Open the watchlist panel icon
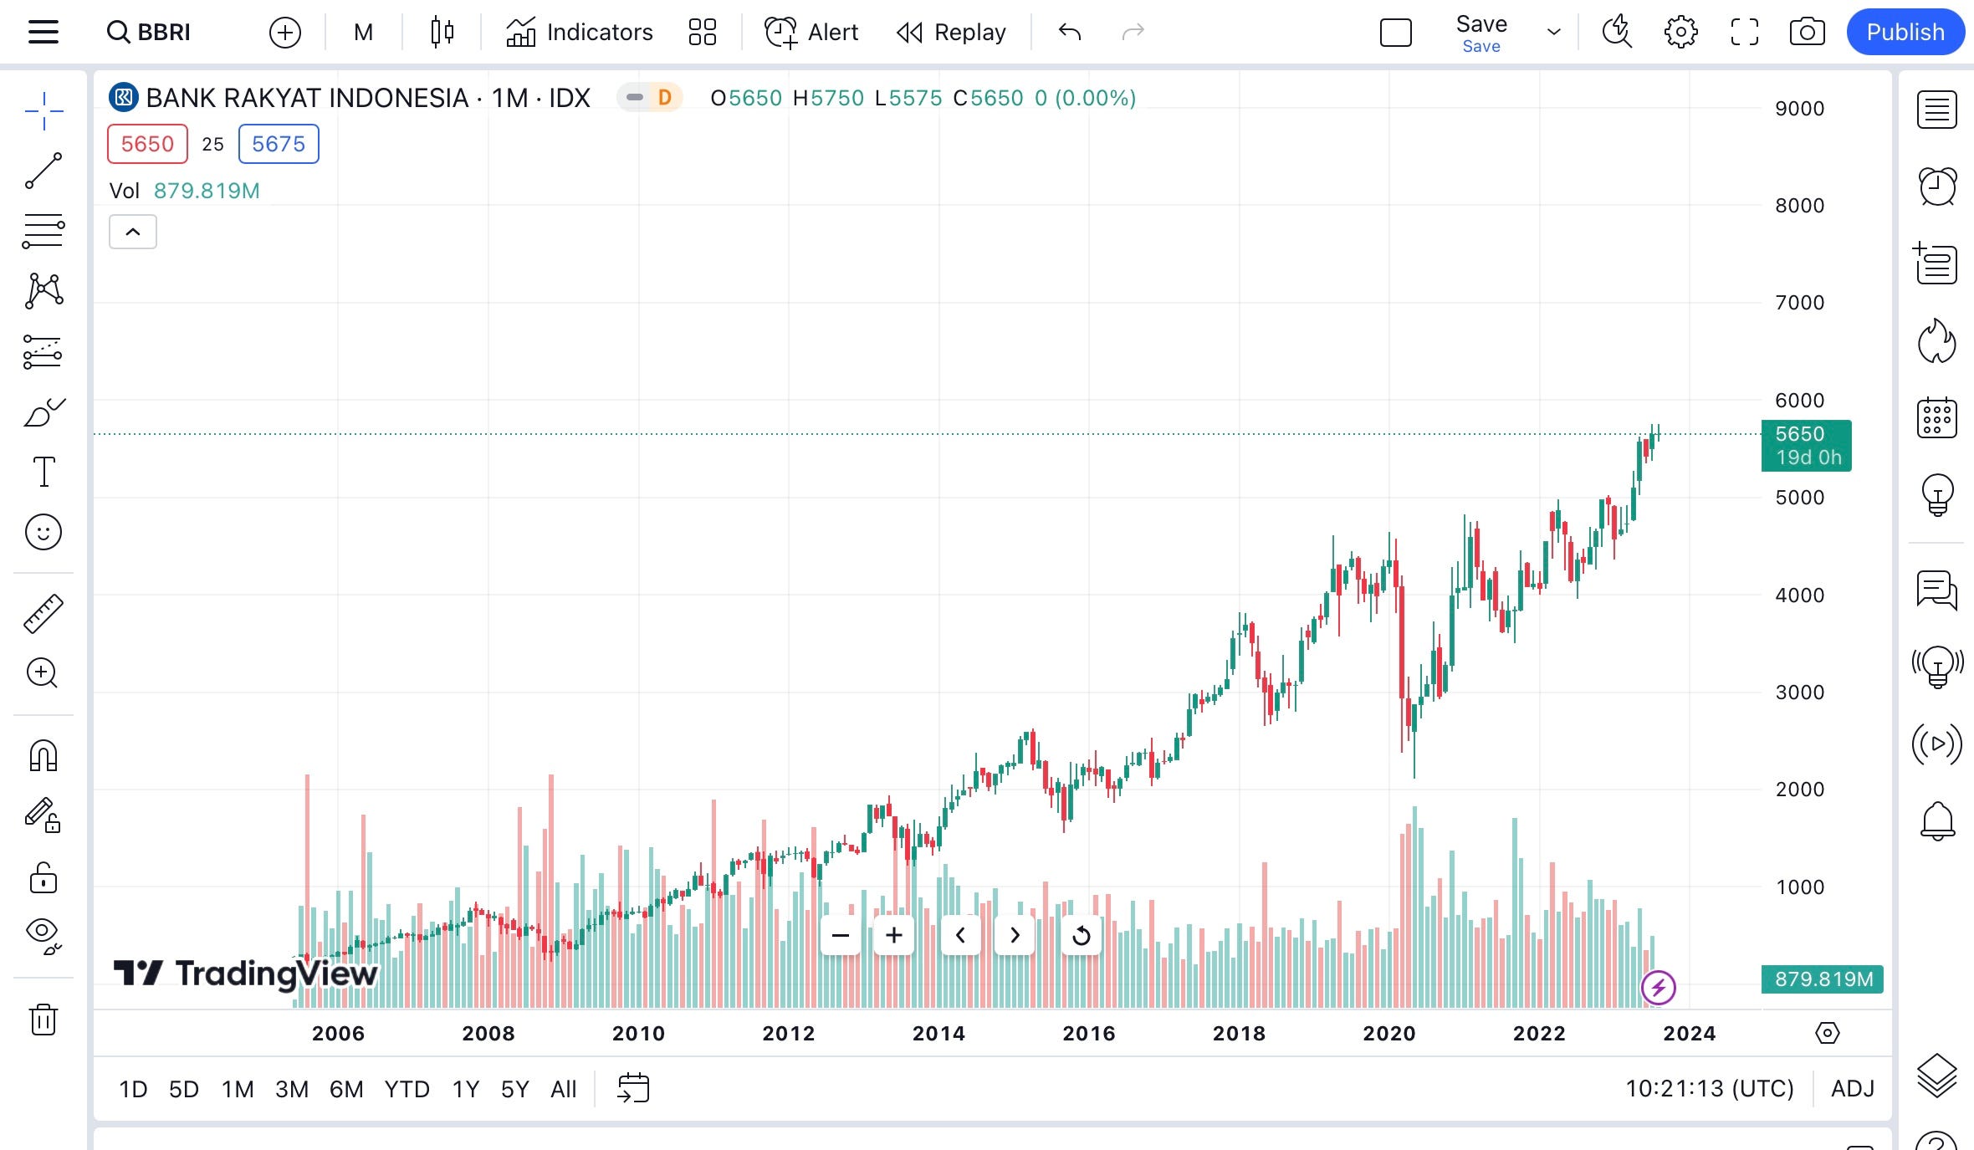The height and width of the screenshot is (1150, 1974). [x=1936, y=110]
